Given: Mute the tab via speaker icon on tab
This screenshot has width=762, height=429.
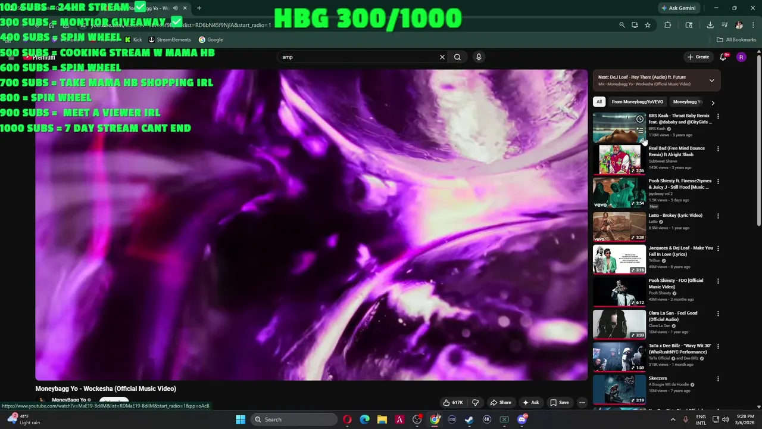Looking at the screenshot, I should [x=175, y=8].
